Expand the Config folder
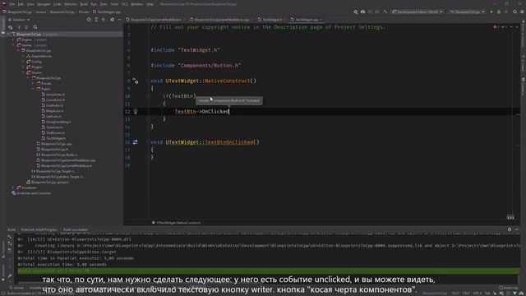Viewport: 526px width, 296px height. (23, 62)
